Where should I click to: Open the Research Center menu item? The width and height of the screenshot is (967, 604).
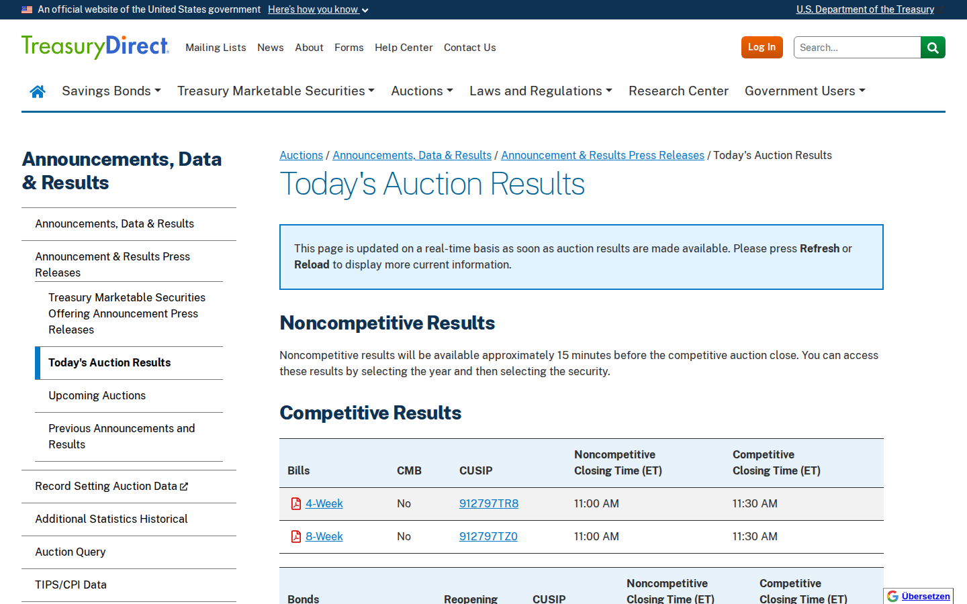pos(678,91)
